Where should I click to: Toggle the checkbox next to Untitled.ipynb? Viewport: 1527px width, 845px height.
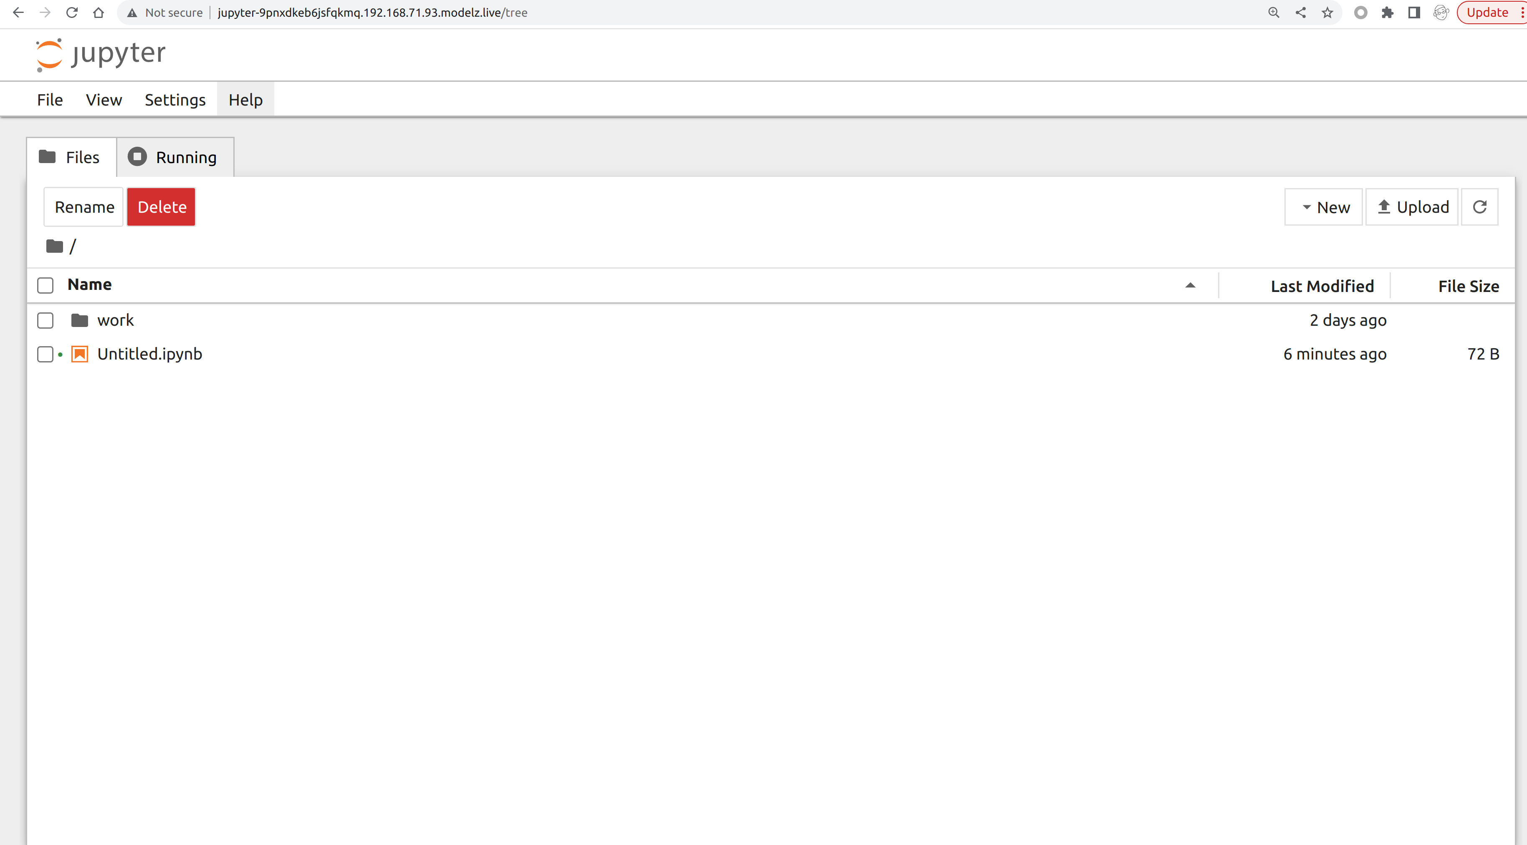[46, 354]
